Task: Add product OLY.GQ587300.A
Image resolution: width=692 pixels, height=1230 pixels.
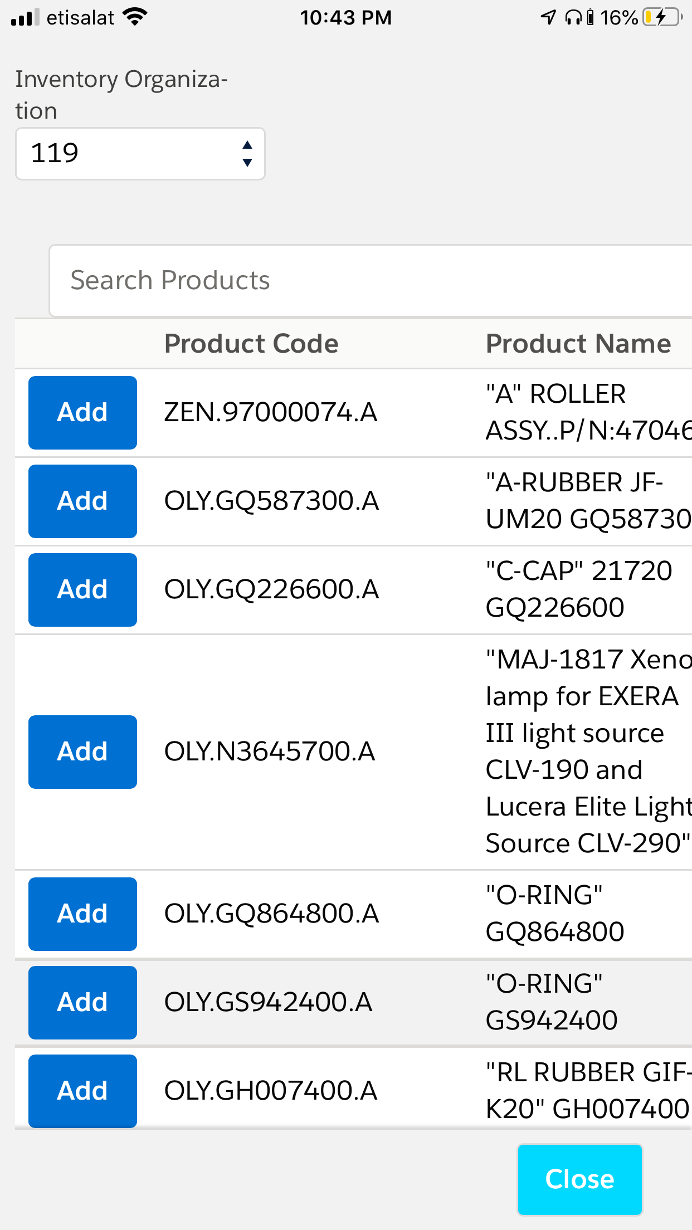Action: pos(82,501)
